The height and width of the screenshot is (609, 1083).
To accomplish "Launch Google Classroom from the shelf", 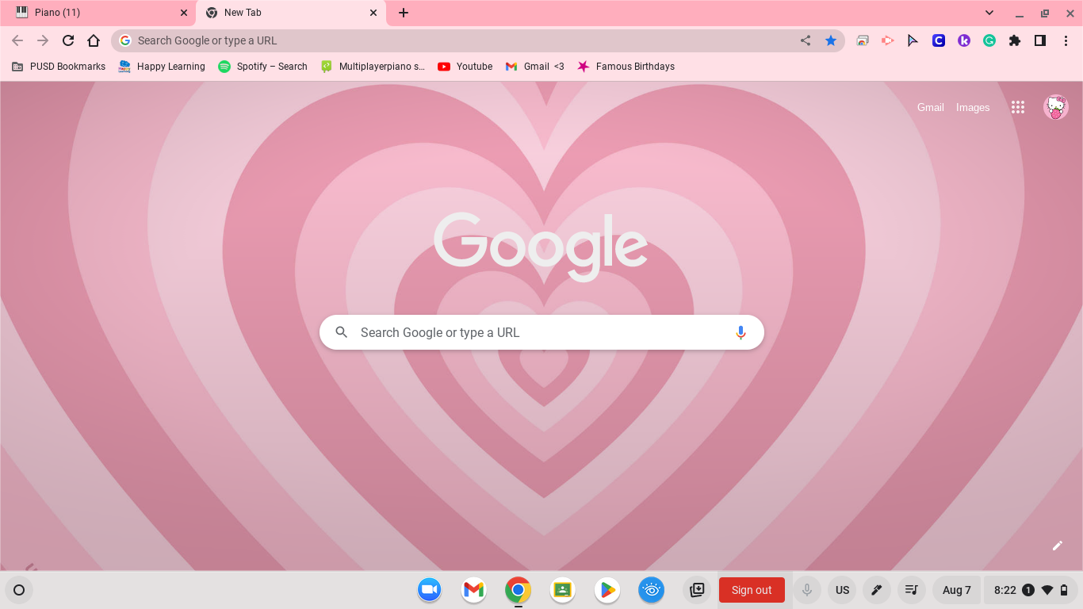I will [x=562, y=590].
